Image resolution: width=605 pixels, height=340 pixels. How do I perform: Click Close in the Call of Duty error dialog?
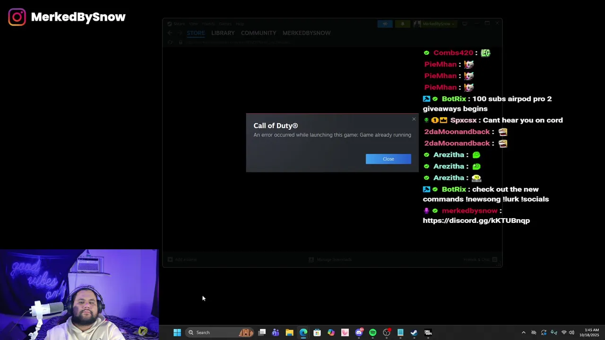[388, 159]
